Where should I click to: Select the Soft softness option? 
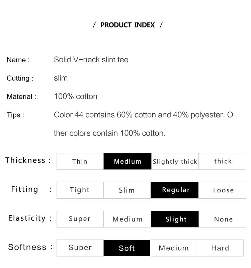pos(127,248)
